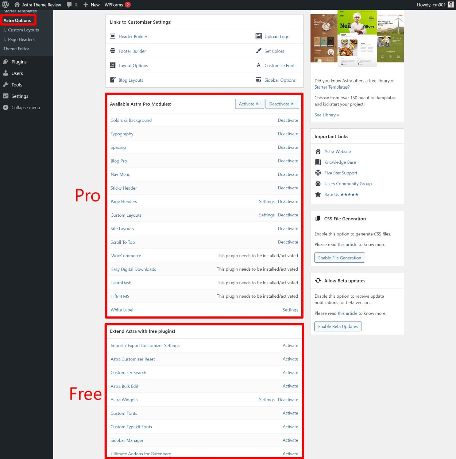Deactivate the Spacing module

pos(288,147)
